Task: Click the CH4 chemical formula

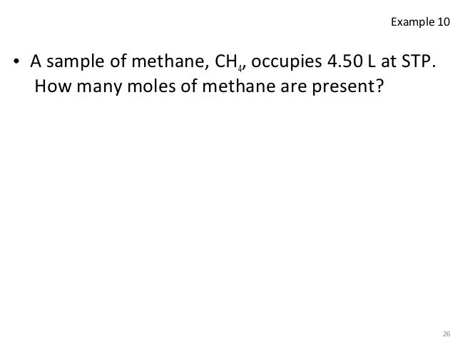Action: click(x=228, y=62)
